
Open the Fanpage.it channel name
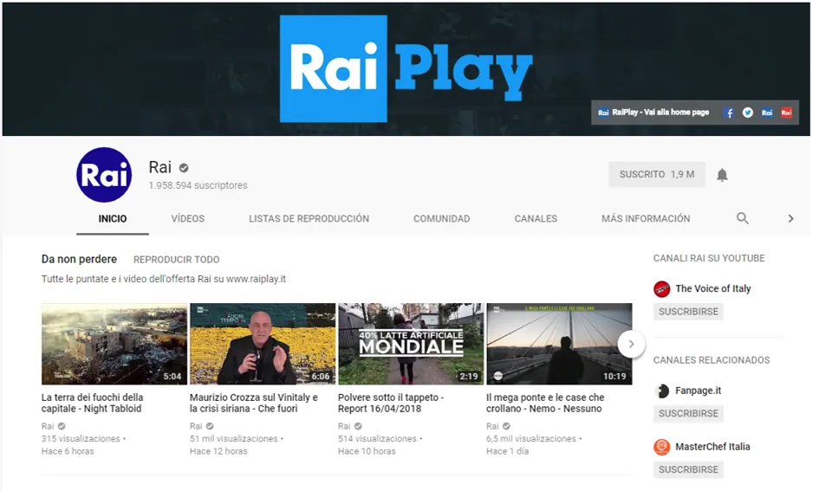698,391
